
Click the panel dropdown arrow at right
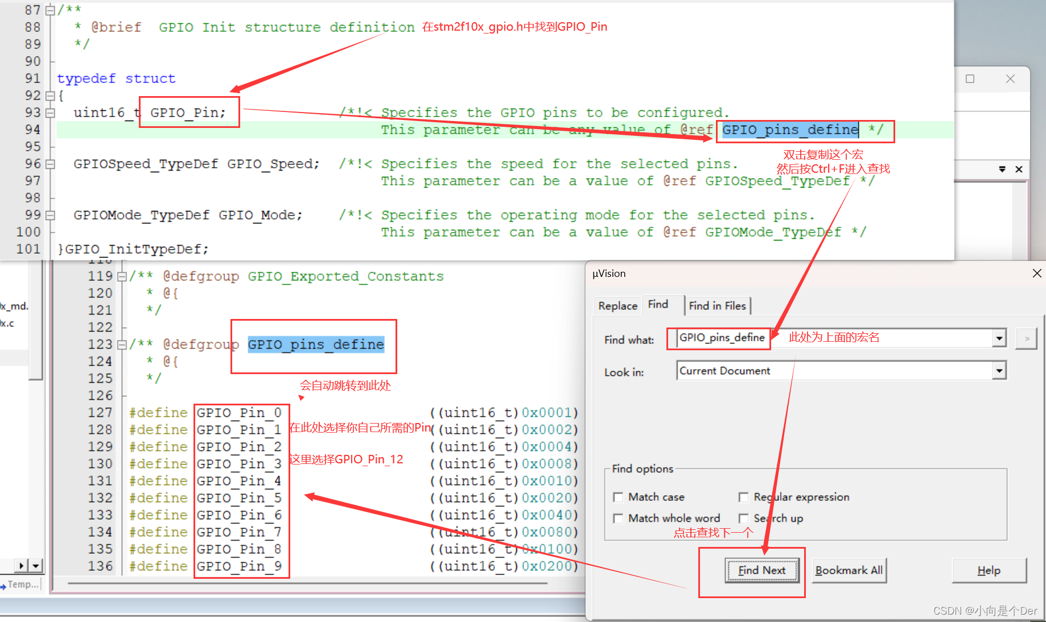click(1002, 169)
